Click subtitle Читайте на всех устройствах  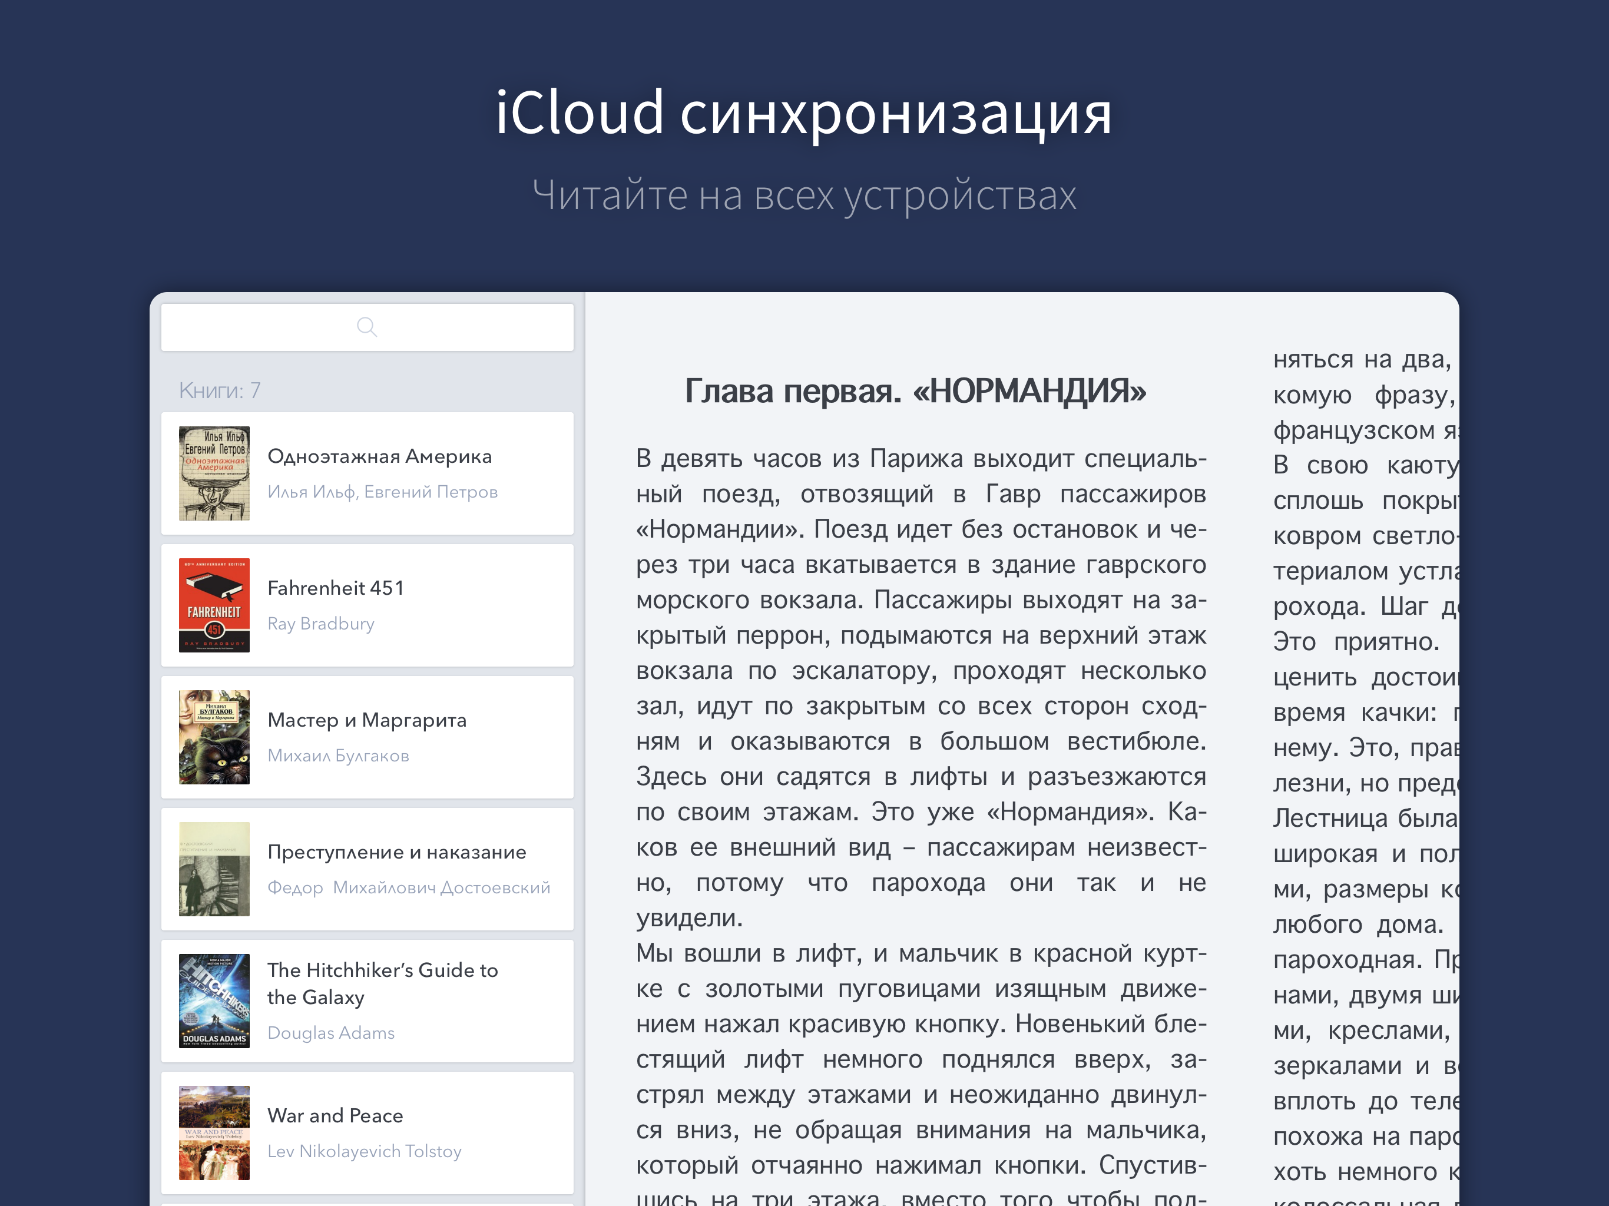[804, 195]
